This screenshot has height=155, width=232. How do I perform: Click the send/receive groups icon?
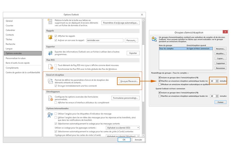click(154, 39)
